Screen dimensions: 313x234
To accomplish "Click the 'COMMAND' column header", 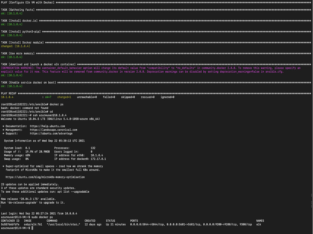I will click(x=52, y=221).
